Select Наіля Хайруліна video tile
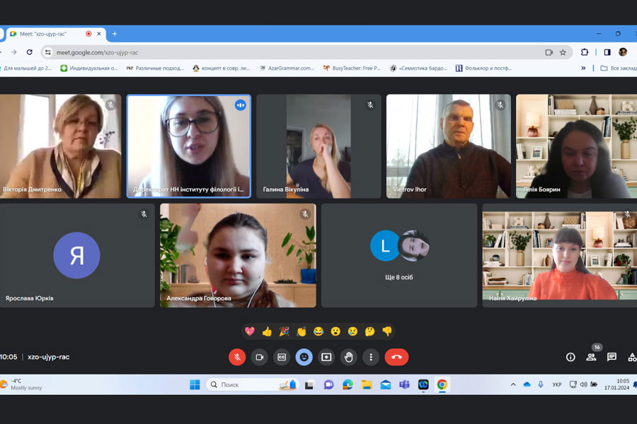Image resolution: width=637 pixels, height=424 pixels. (x=560, y=255)
